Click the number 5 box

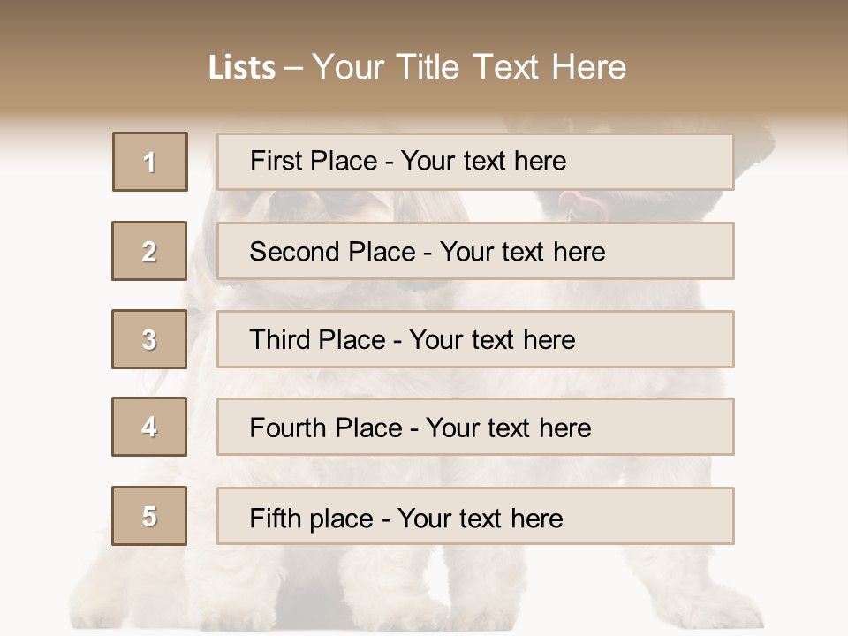point(149,516)
